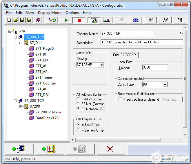The image size is (191, 164).
Task: Add a new device with bottom button
Action: [x=50, y=149]
